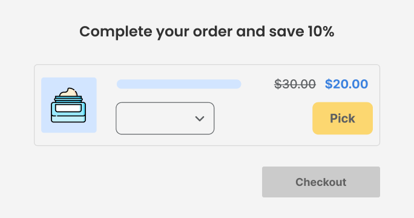This screenshot has height=218, width=414.
Task: Click the word "Checkout" label text
Action: click(321, 182)
